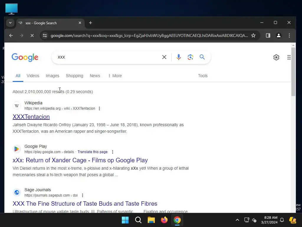
Task: Click the magnifier search button
Action: click(x=202, y=57)
